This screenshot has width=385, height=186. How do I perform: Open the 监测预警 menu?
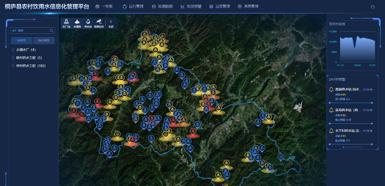[191, 7]
